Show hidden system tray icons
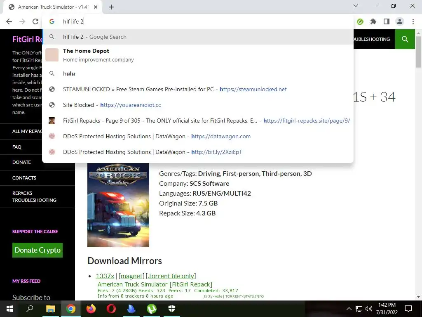422x317 pixels. coord(349,309)
